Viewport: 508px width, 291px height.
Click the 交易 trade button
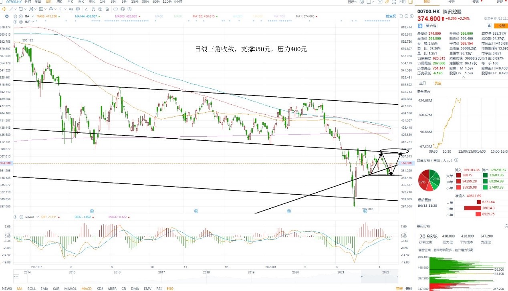[501, 26]
